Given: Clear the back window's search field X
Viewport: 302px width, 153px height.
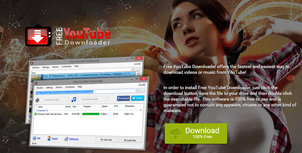Looking at the screenshot, I should coord(133,69).
